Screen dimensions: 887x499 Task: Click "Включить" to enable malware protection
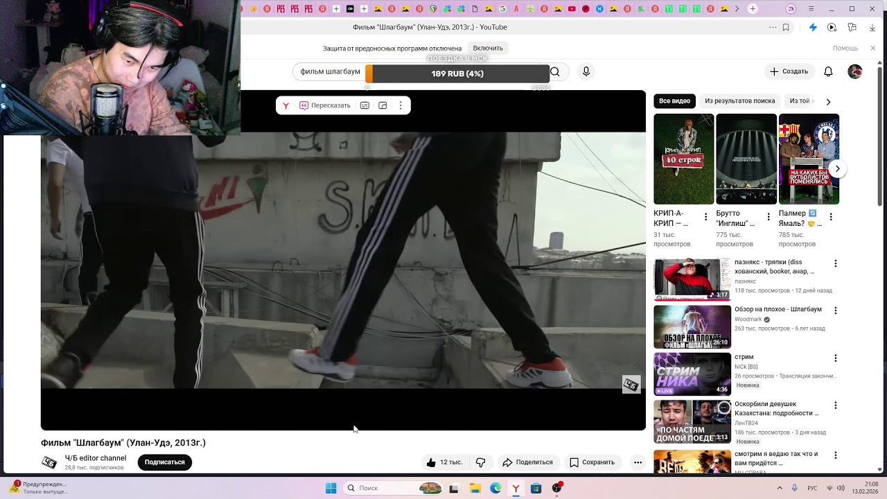488,49
